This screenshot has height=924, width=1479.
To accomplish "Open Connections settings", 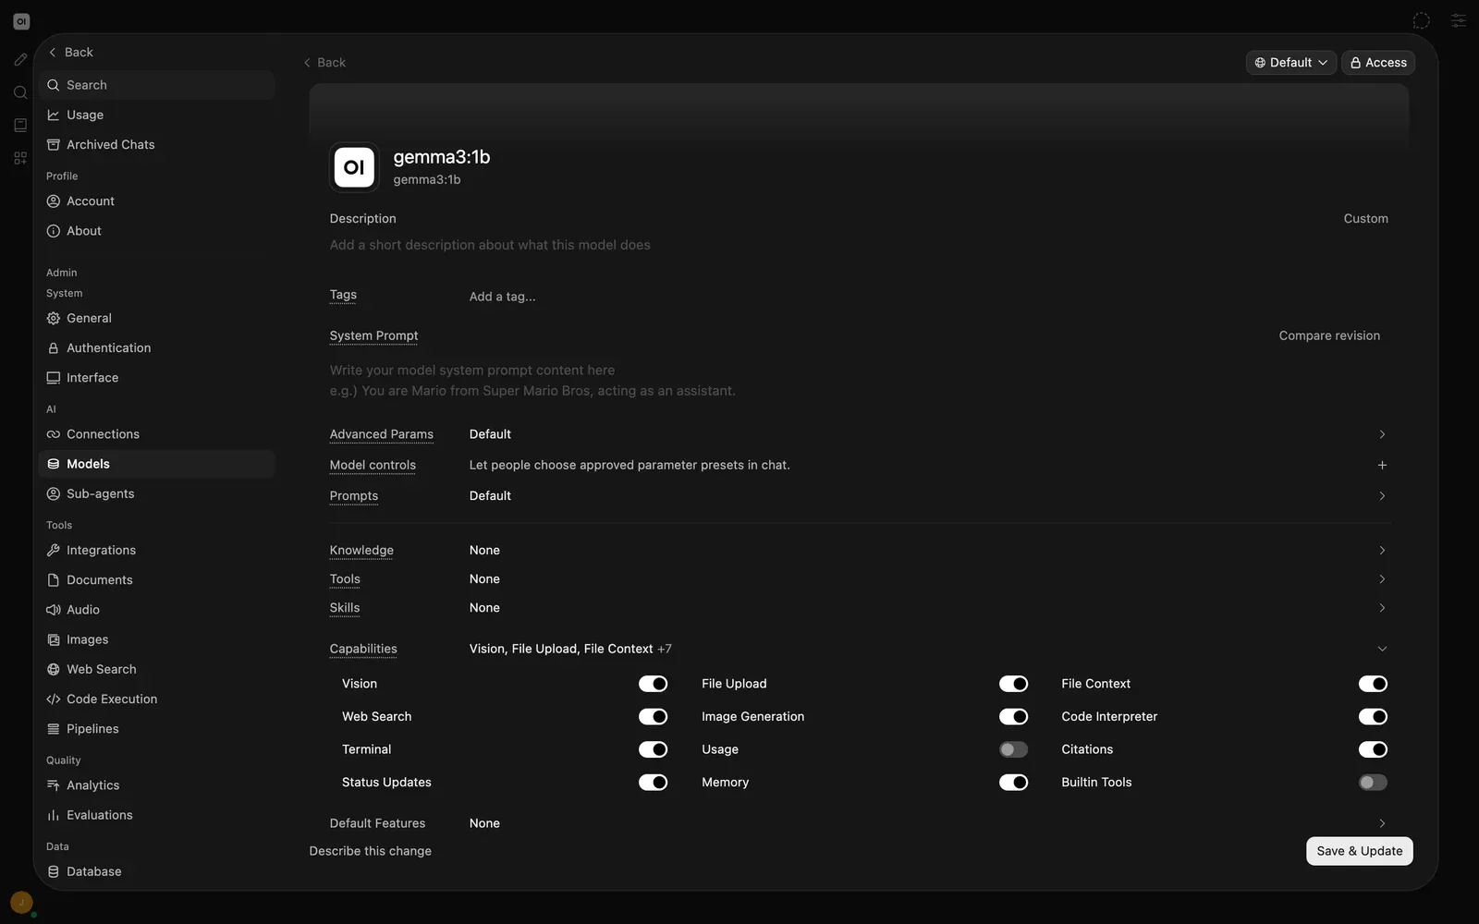I will click(x=157, y=434).
